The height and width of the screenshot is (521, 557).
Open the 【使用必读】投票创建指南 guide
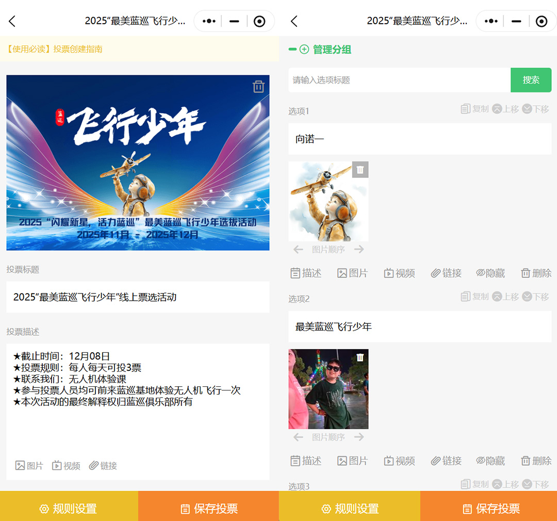pyautogui.click(x=55, y=49)
